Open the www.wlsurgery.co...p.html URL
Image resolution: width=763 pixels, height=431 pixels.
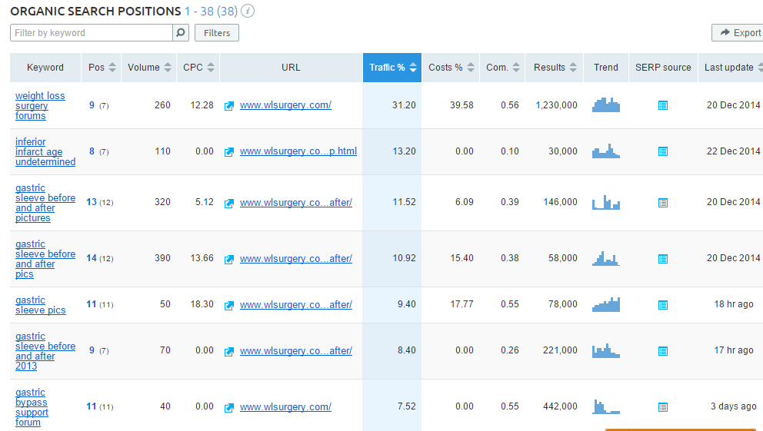coord(298,151)
